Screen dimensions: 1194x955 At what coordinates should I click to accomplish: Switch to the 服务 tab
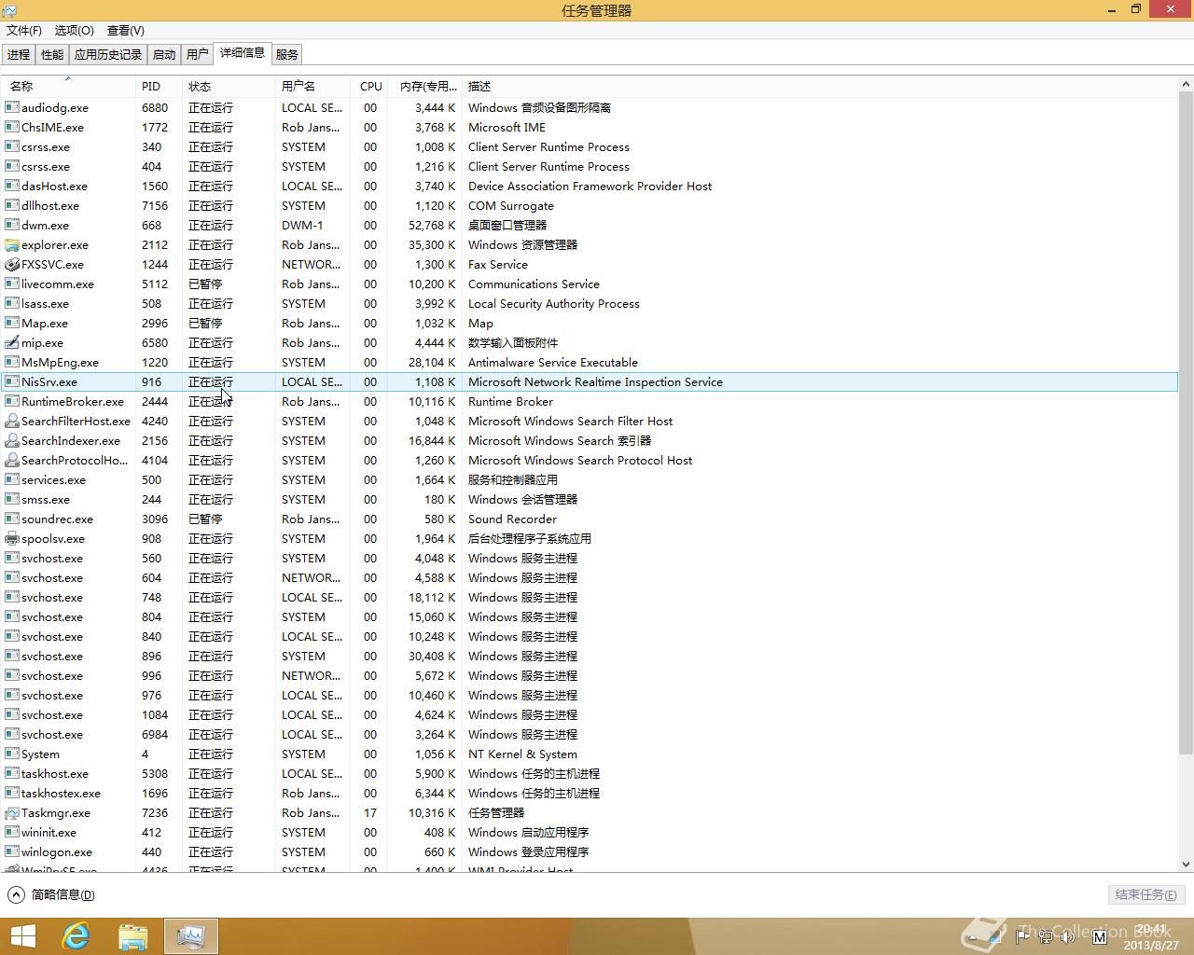point(287,54)
